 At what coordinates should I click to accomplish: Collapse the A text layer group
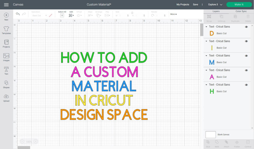pos(206,70)
